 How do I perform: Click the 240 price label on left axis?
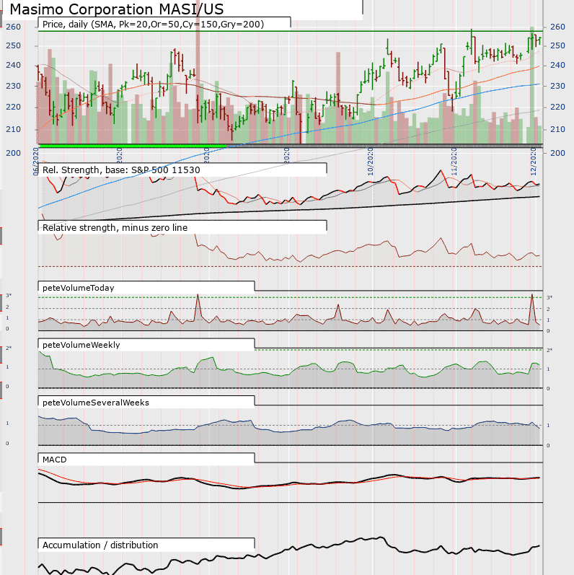(x=13, y=65)
